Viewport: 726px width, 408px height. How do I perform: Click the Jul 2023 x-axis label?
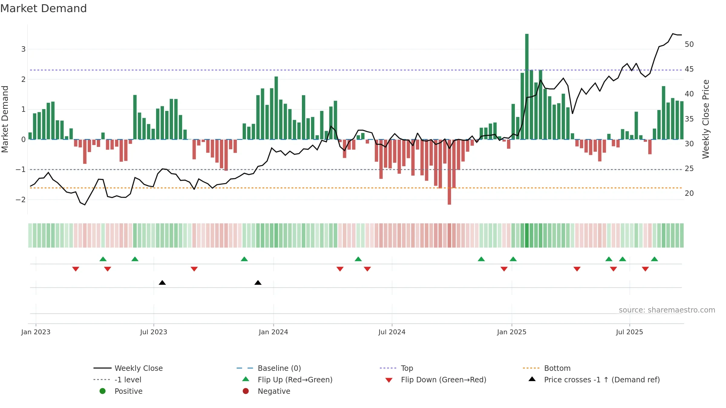tap(154, 332)
